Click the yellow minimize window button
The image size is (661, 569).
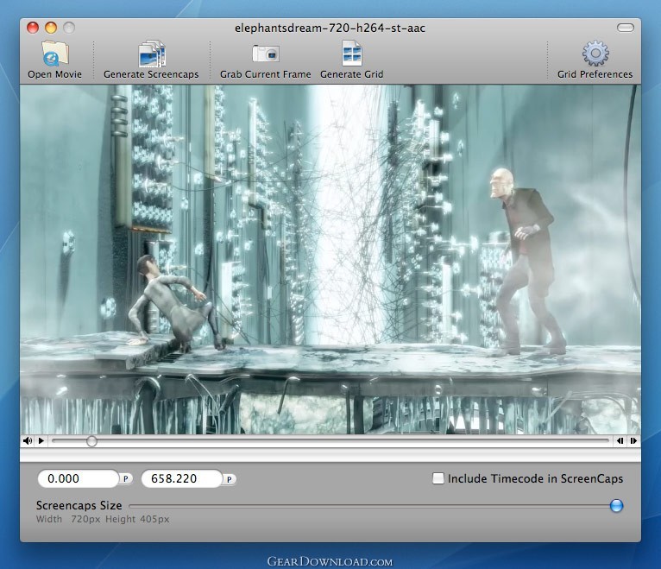tap(51, 28)
